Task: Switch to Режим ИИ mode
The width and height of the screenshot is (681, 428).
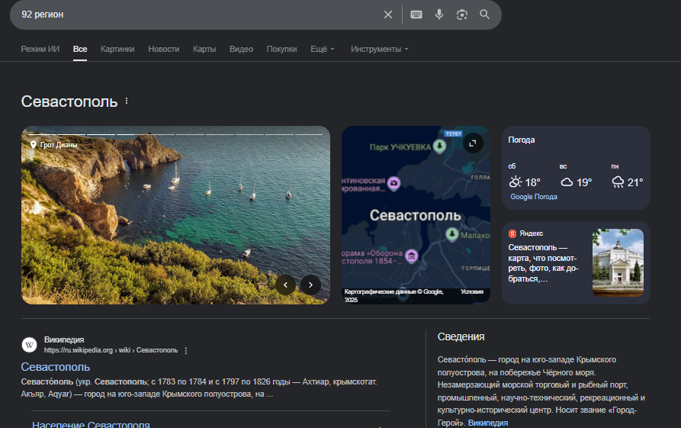Action: tap(40, 49)
